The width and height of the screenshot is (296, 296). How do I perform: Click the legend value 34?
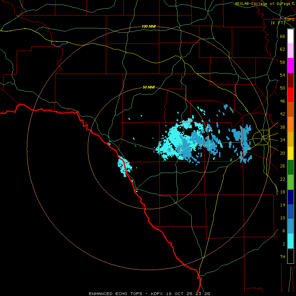283,140
